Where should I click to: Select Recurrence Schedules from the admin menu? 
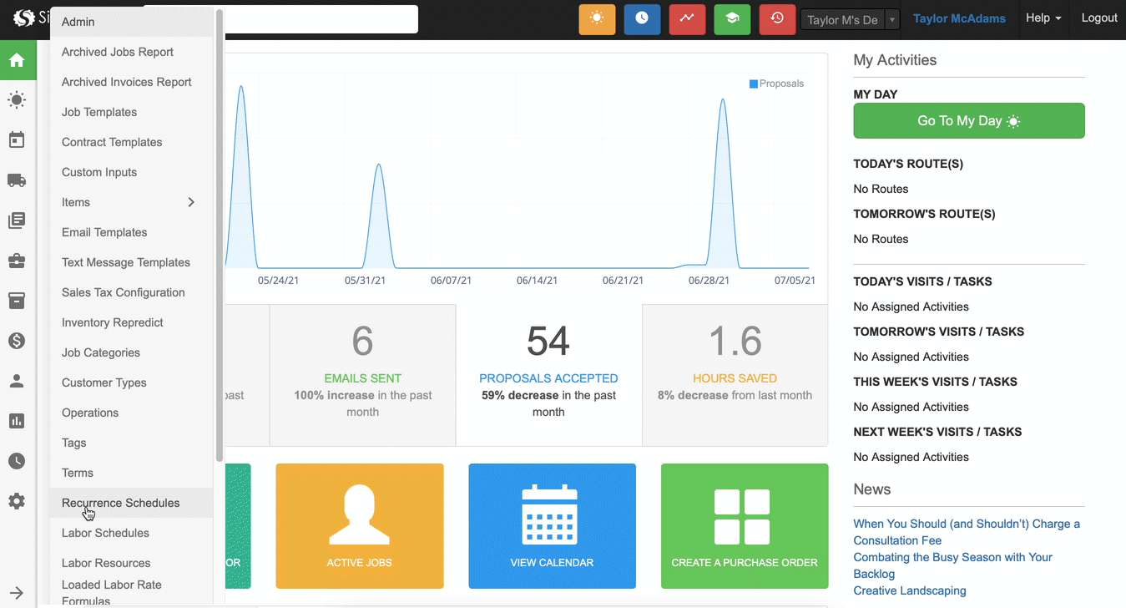tap(121, 503)
